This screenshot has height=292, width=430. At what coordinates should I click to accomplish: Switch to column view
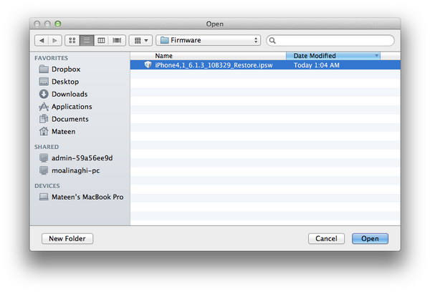(102, 41)
